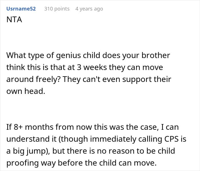
Task: Open the 4 years ago timestamp permalink
Action: tap(89, 9)
